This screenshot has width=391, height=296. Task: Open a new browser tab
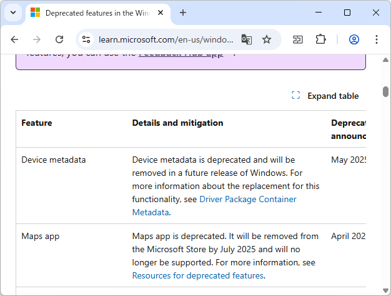tap(183, 13)
